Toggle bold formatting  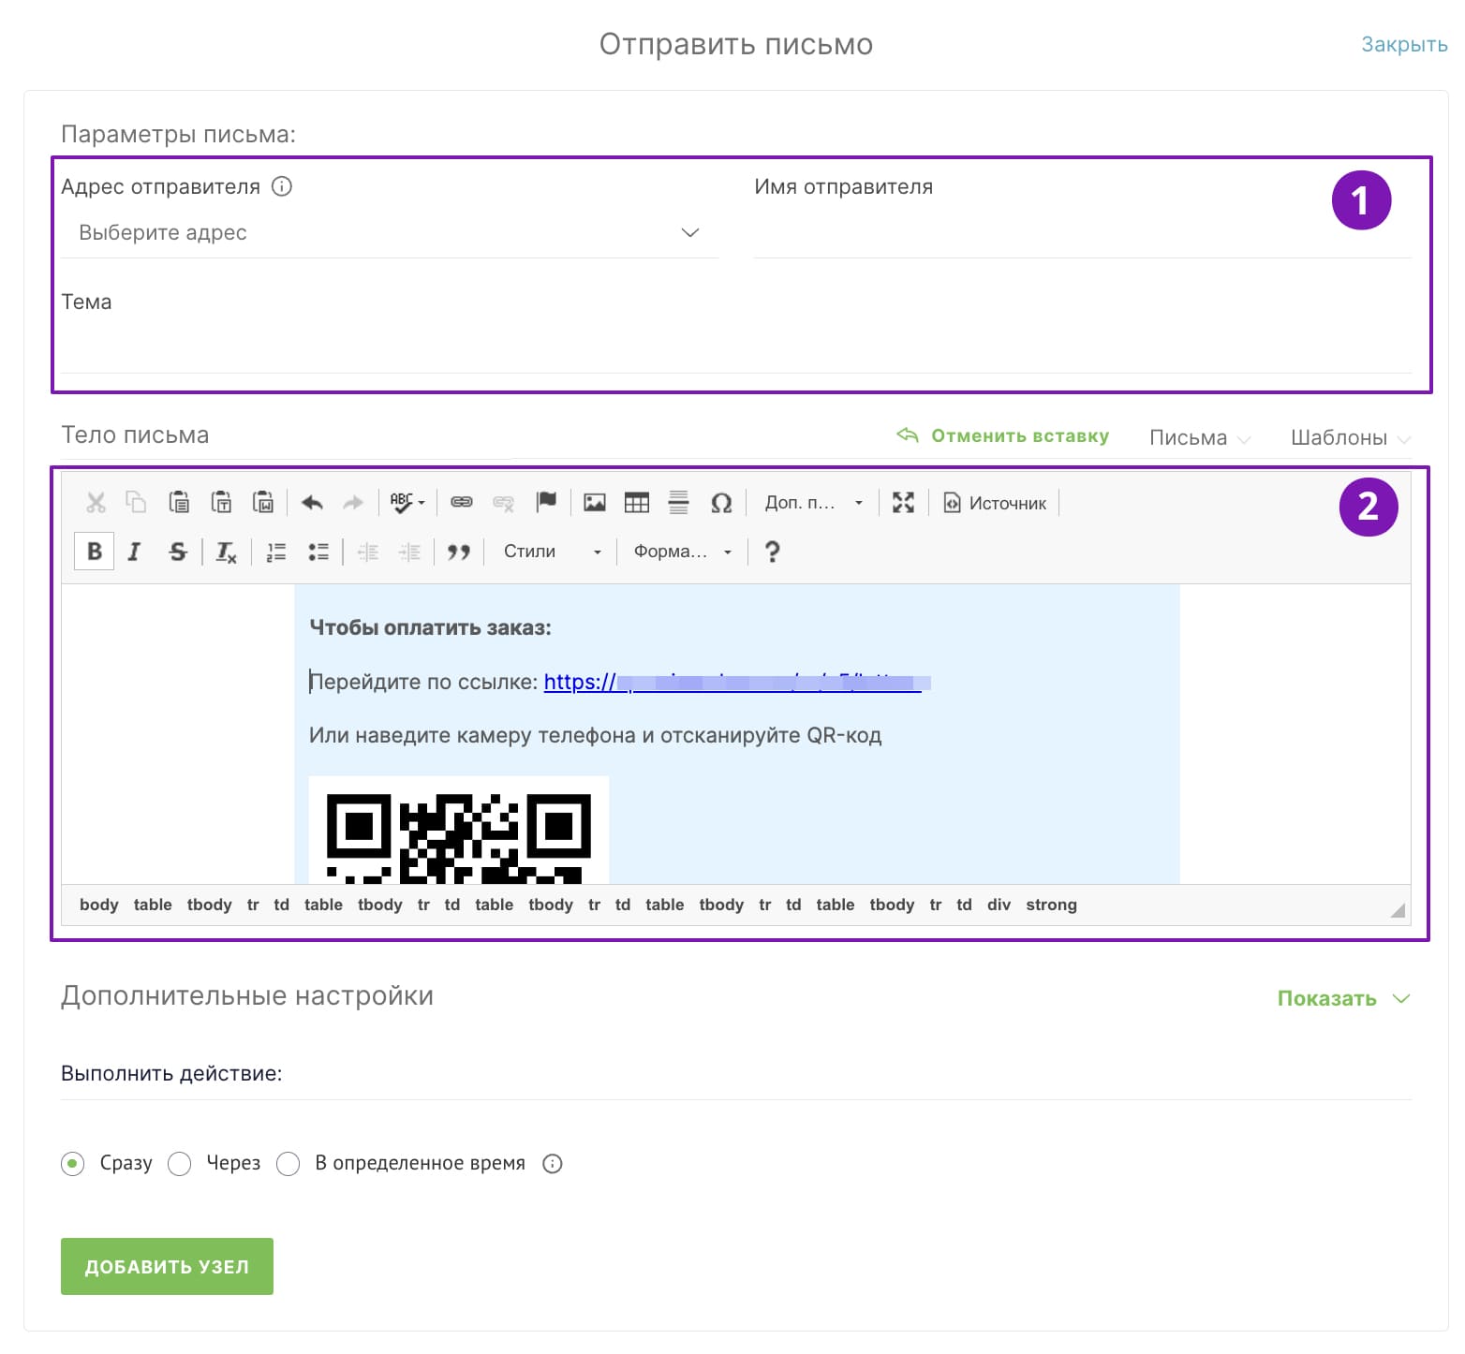[95, 552]
